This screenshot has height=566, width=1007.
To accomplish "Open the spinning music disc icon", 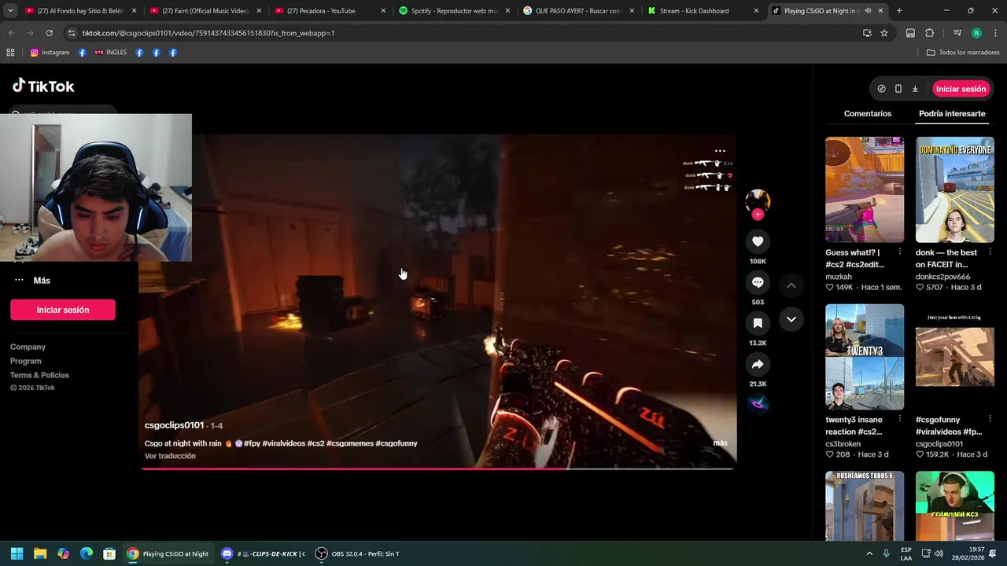I will point(758,403).
